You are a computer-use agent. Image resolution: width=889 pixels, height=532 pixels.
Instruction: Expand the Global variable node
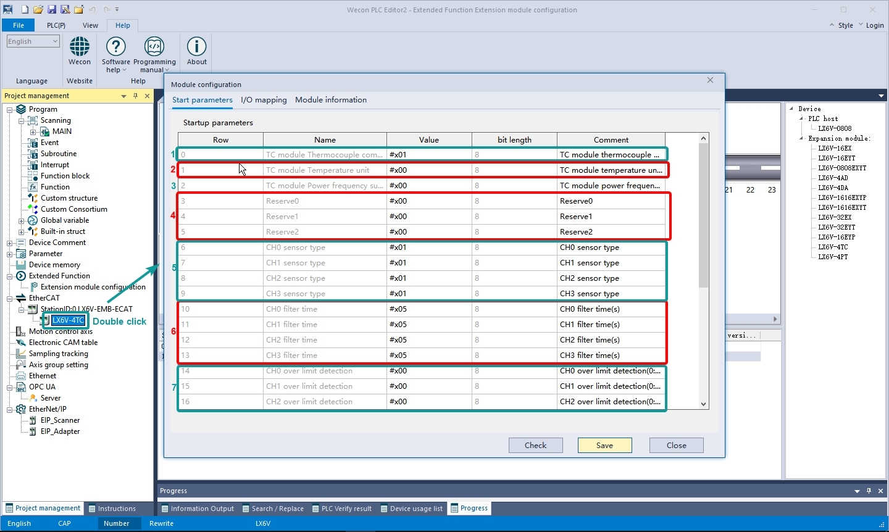(22, 220)
